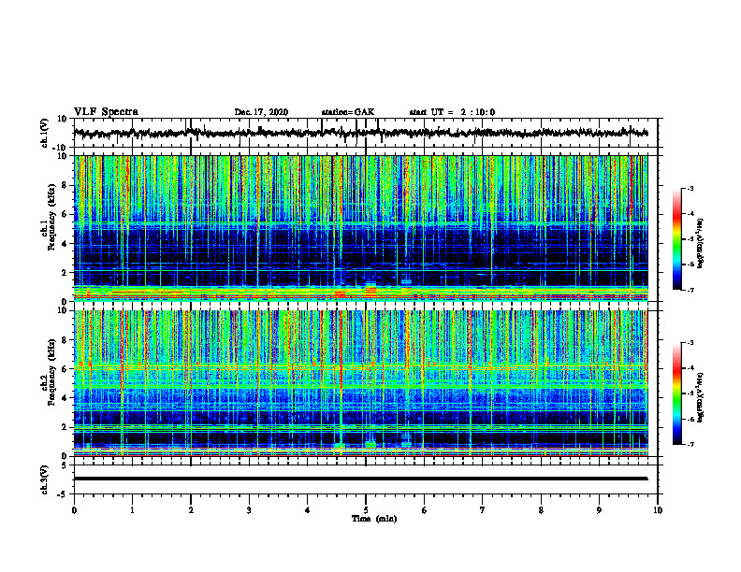Viewport: 741px width, 572px height.
Task: Click the '7' tick on Time axis
Action: point(483,510)
